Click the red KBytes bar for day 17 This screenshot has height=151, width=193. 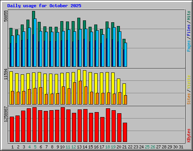[103, 129]
